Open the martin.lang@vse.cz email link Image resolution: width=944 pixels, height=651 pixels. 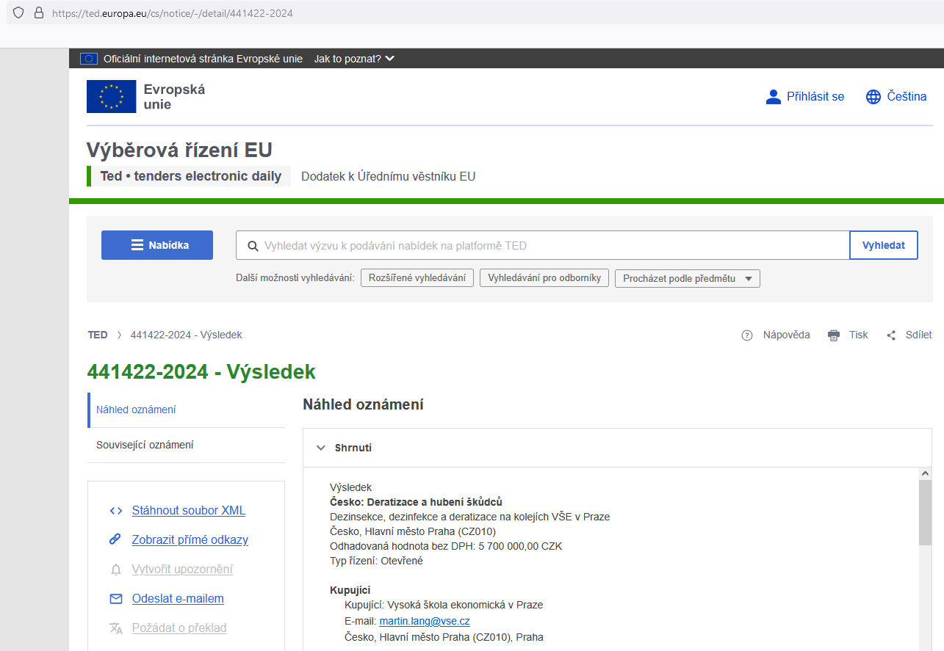(424, 622)
